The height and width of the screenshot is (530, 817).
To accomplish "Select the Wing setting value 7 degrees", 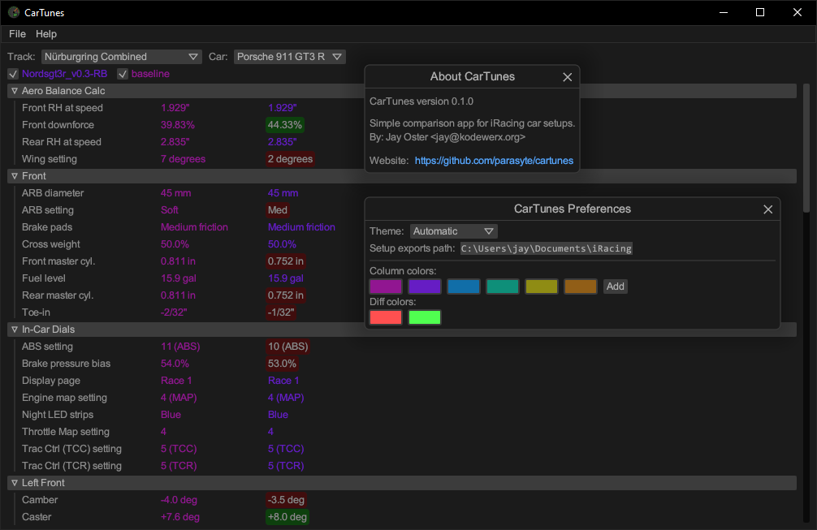I will point(183,159).
